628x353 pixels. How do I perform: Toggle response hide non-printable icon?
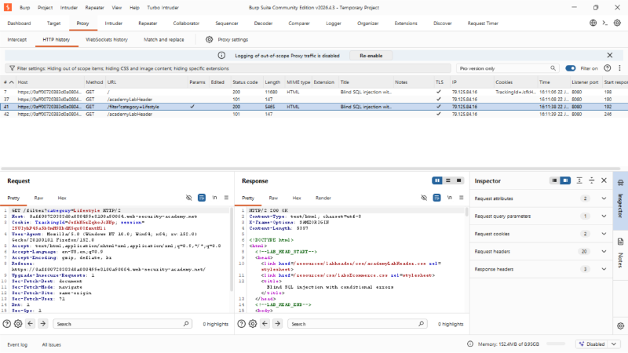click(424, 198)
